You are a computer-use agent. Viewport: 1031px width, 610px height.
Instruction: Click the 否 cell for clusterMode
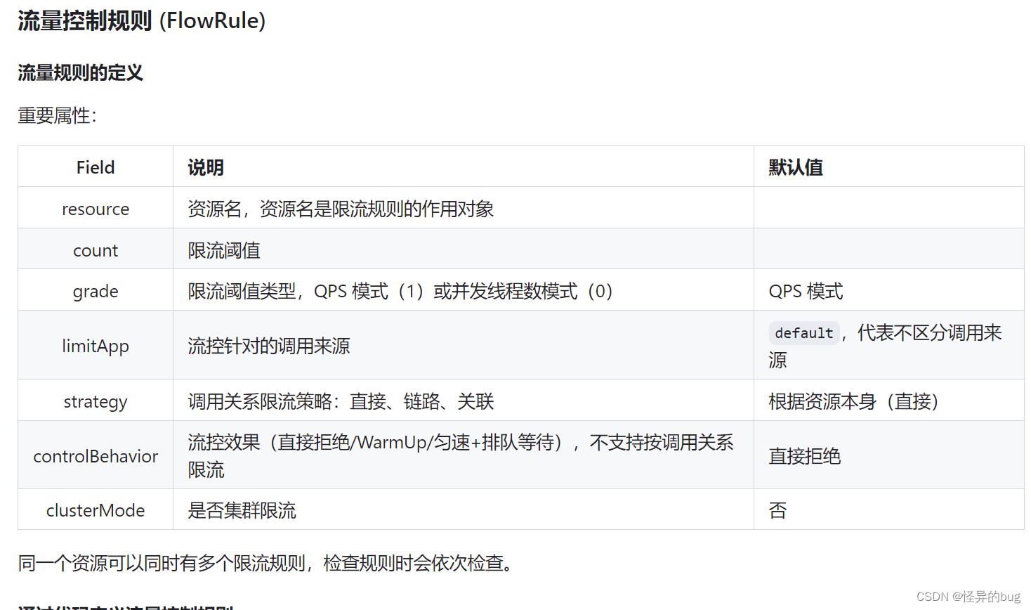pyautogui.click(x=777, y=510)
